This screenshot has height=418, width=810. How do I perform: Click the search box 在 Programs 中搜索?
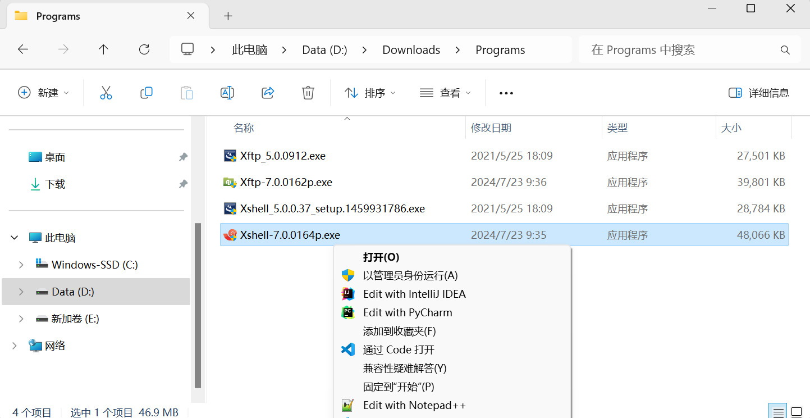click(689, 49)
